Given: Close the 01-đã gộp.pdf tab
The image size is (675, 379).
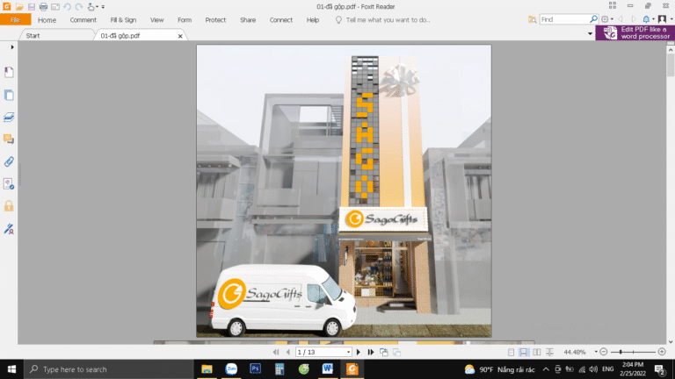Looking at the screenshot, I should [x=180, y=36].
